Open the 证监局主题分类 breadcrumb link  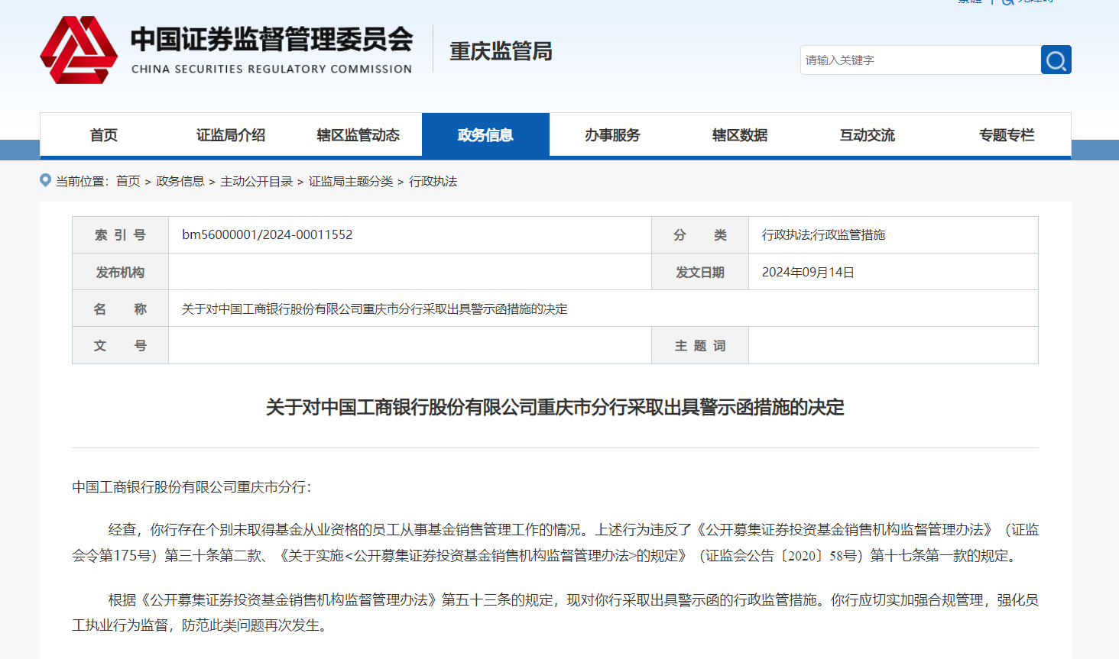349,182
